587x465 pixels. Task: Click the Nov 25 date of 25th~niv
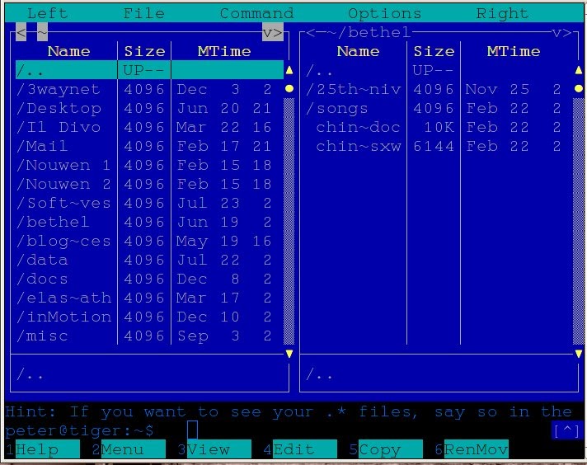tap(497, 89)
